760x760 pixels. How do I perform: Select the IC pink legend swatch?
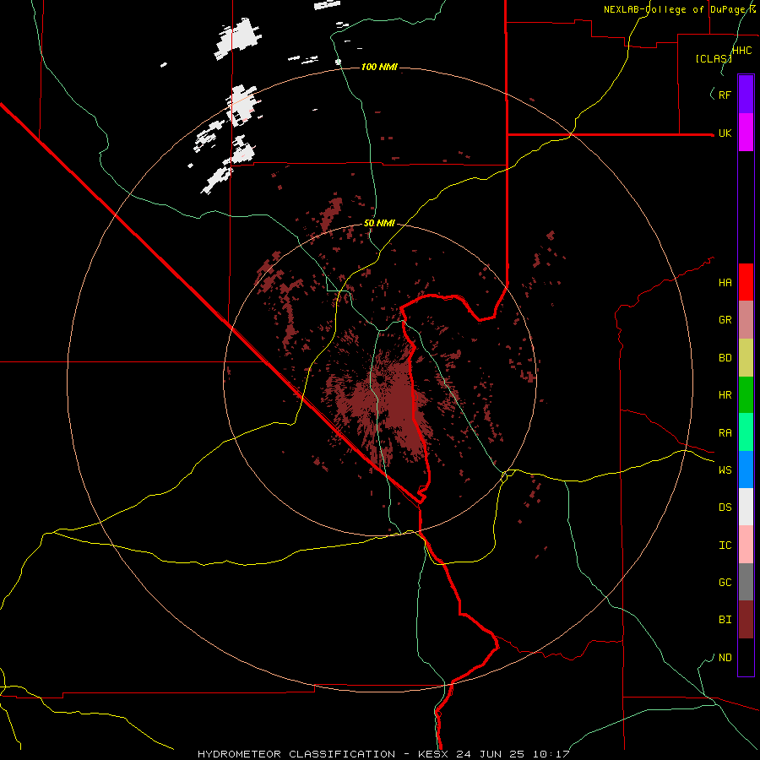coord(746,545)
